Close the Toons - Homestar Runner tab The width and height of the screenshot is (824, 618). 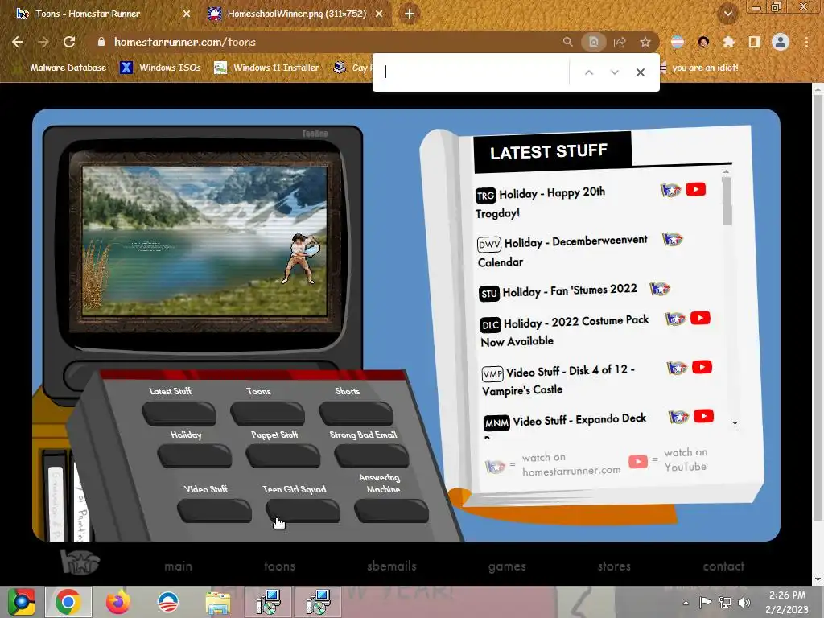(187, 14)
